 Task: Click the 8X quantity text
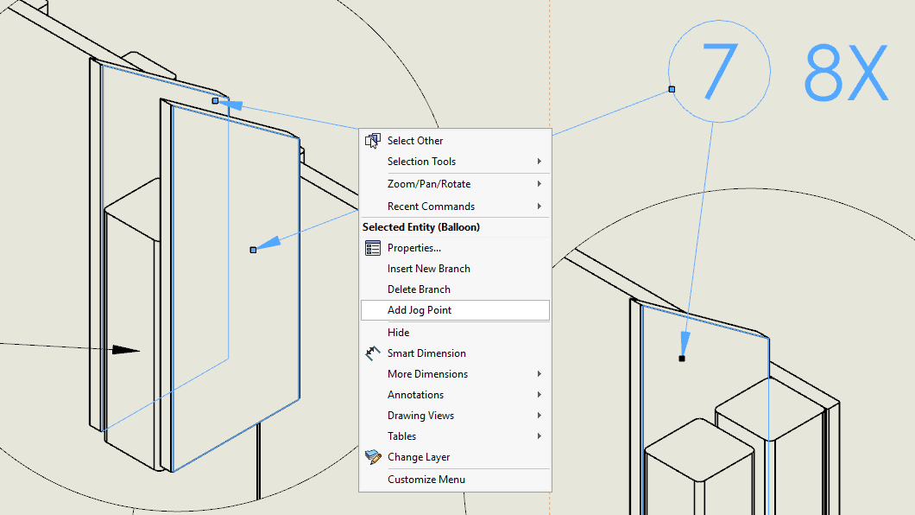coord(845,74)
